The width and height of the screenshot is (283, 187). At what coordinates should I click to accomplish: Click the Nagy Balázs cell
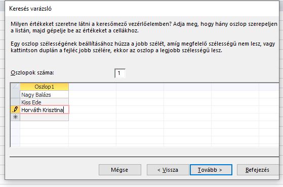click(44, 94)
